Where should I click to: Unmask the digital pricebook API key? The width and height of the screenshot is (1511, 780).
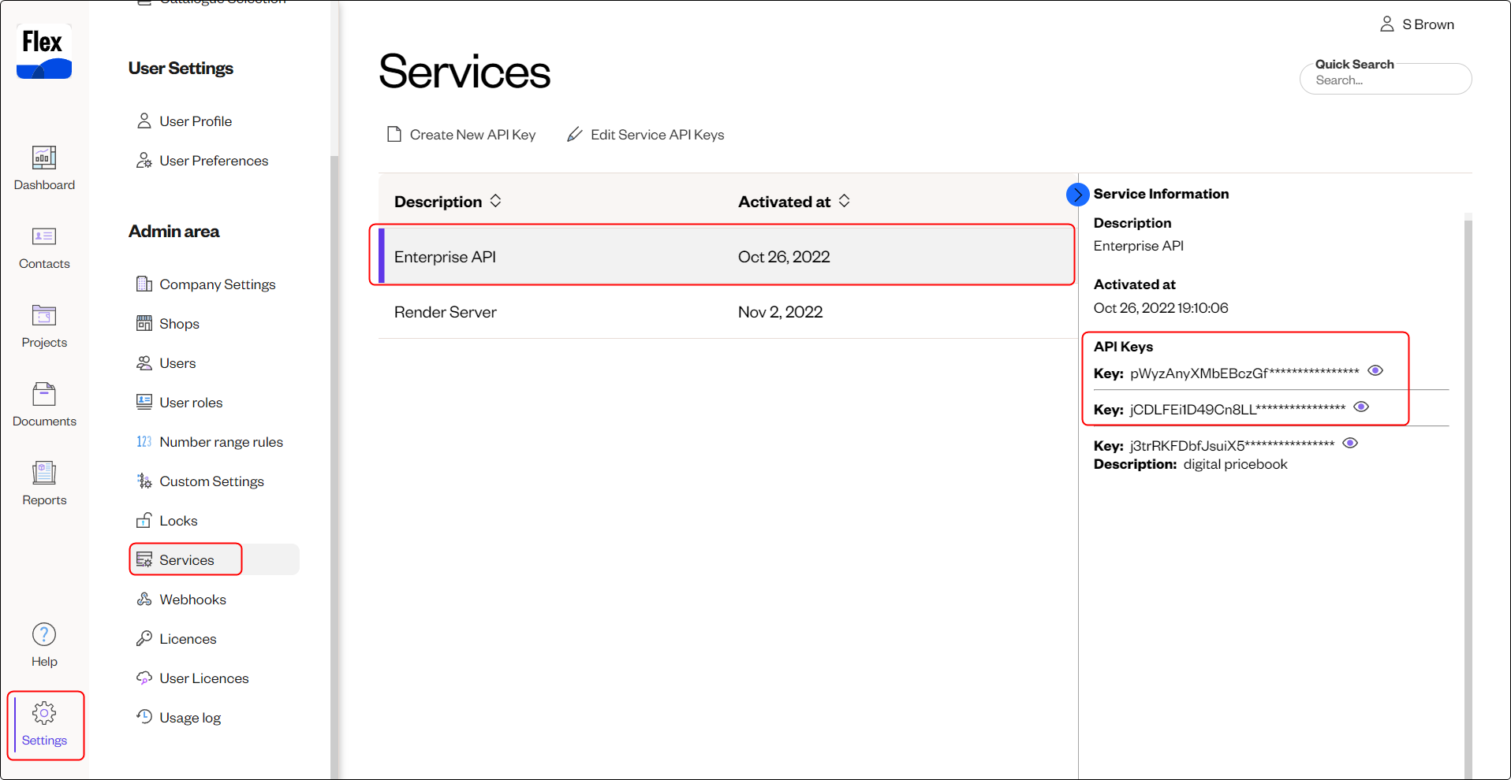[1350, 444]
